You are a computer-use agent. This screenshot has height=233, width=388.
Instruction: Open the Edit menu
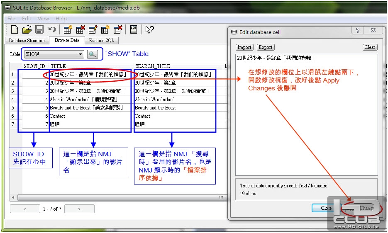27,19
